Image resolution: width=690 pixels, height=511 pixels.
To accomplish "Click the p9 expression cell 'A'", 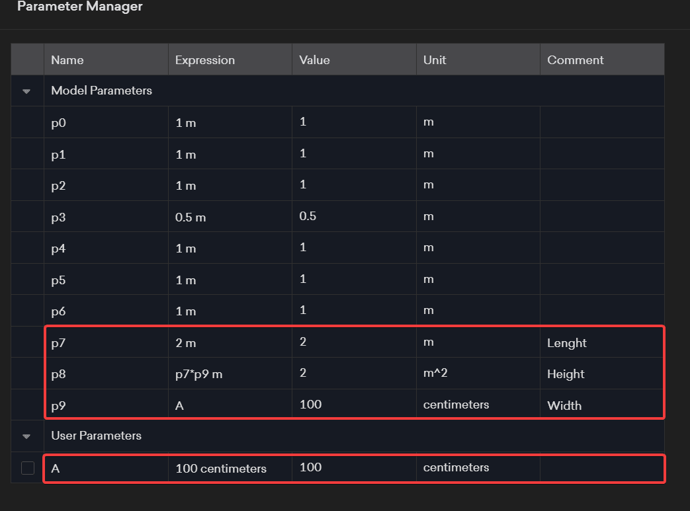I will pyautogui.click(x=179, y=405).
